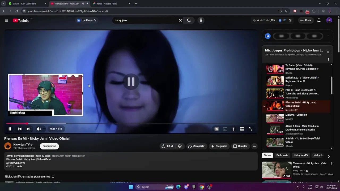The image size is (340, 191).
Task: Start voice search with the microphone
Action: point(201,20)
